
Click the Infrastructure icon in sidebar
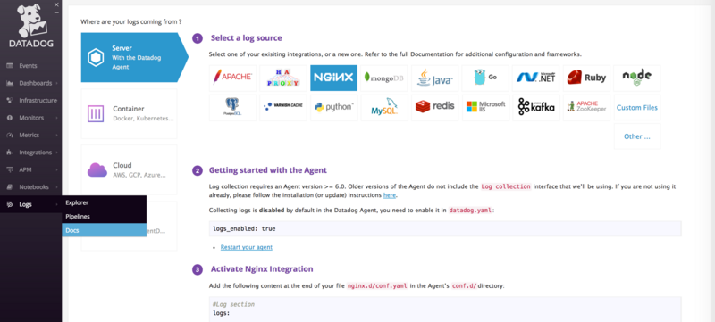10,101
